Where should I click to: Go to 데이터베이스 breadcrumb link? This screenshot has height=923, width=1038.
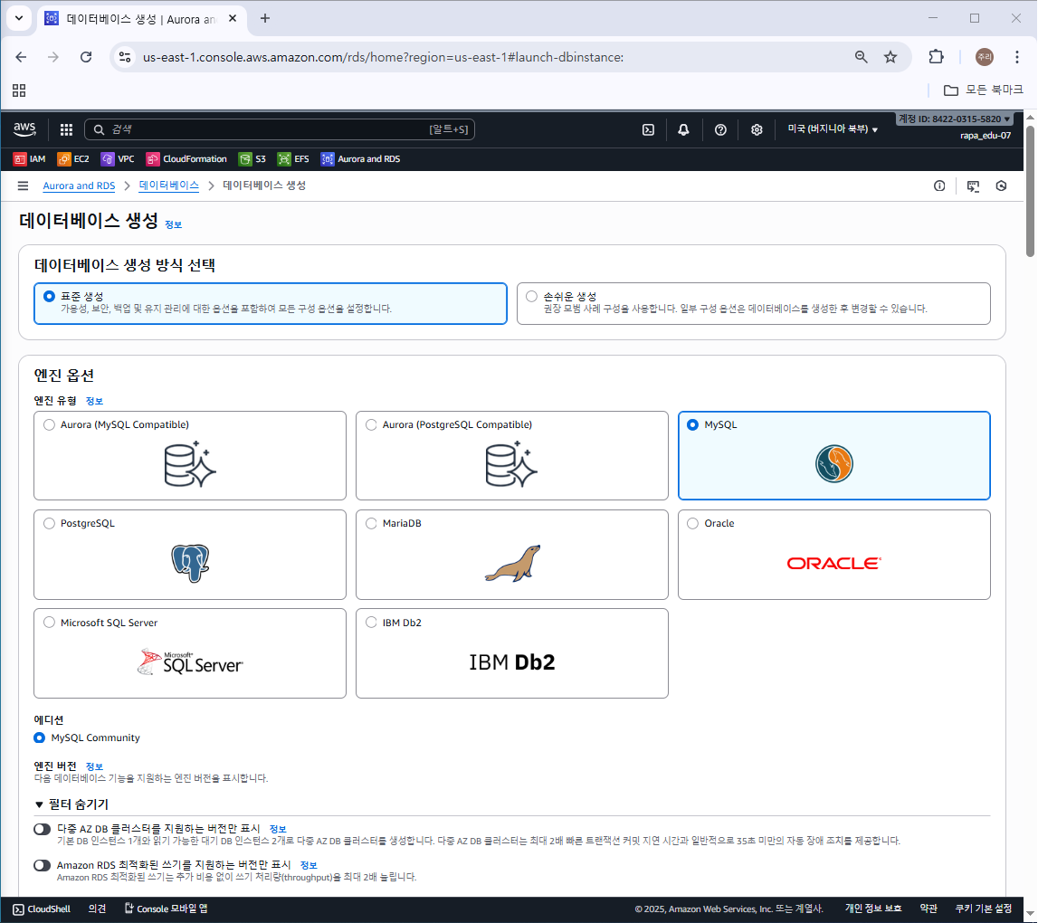pos(169,186)
